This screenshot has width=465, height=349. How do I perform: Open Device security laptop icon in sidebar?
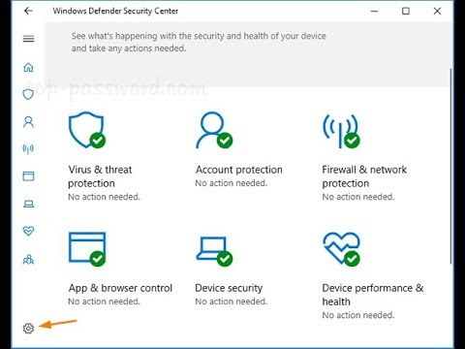(x=28, y=204)
